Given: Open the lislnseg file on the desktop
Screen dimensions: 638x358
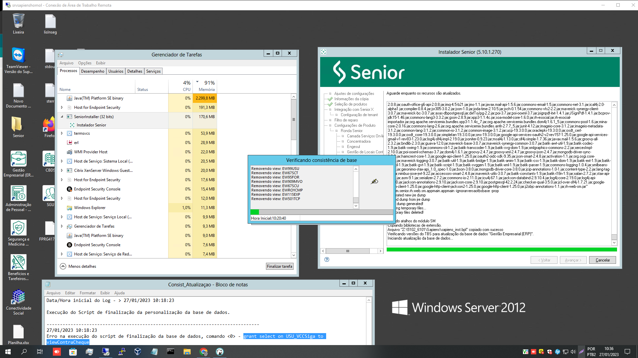Looking at the screenshot, I should point(50,24).
